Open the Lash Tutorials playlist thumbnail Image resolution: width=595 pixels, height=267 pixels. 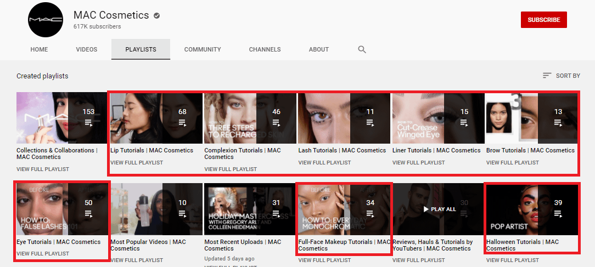pyautogui.click(x=344, y=117)
